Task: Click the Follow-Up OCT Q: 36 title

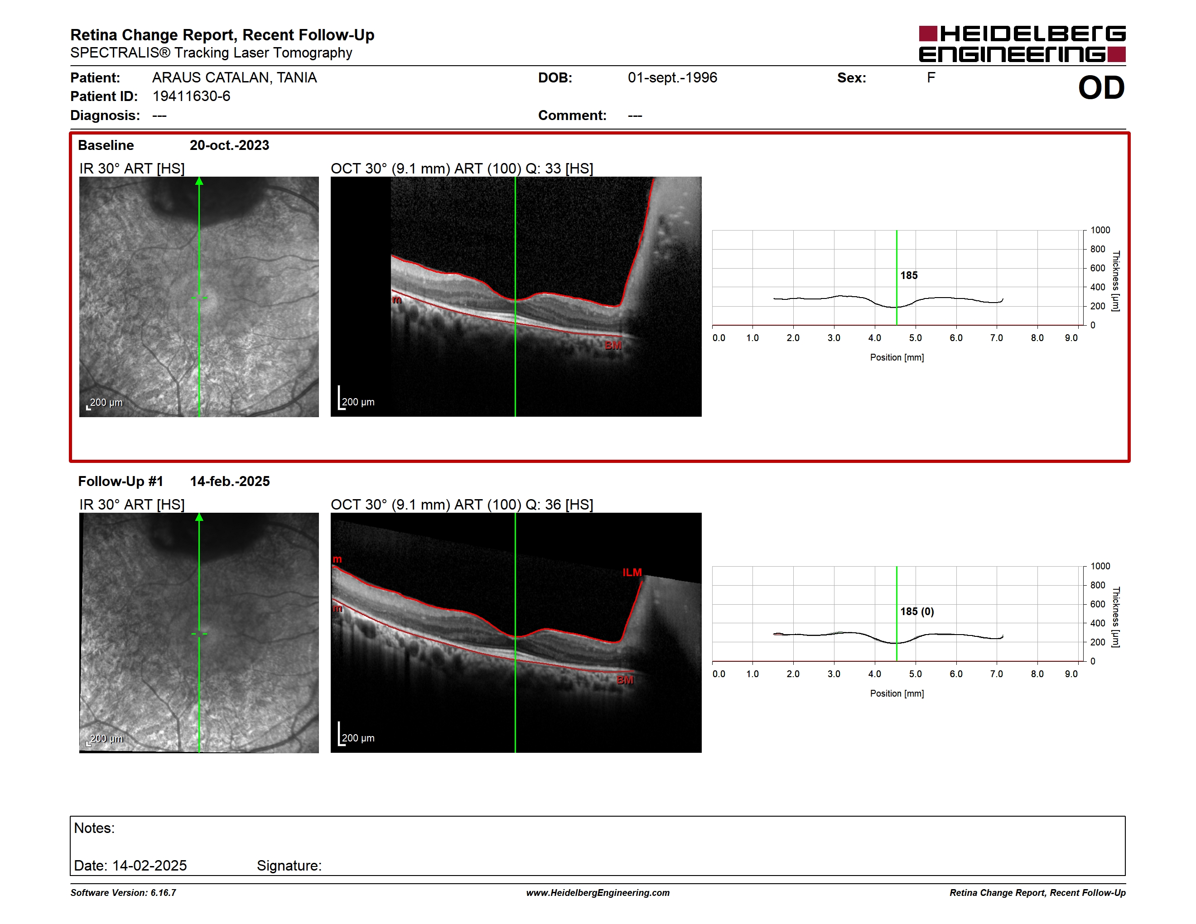Action: click(462, 505)
